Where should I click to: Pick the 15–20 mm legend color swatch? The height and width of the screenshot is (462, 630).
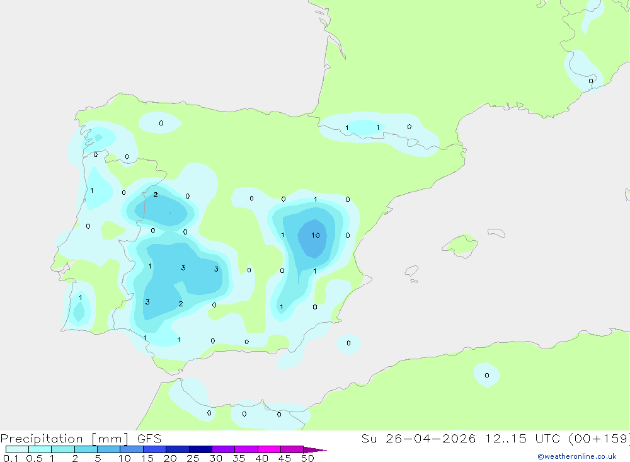155,449
